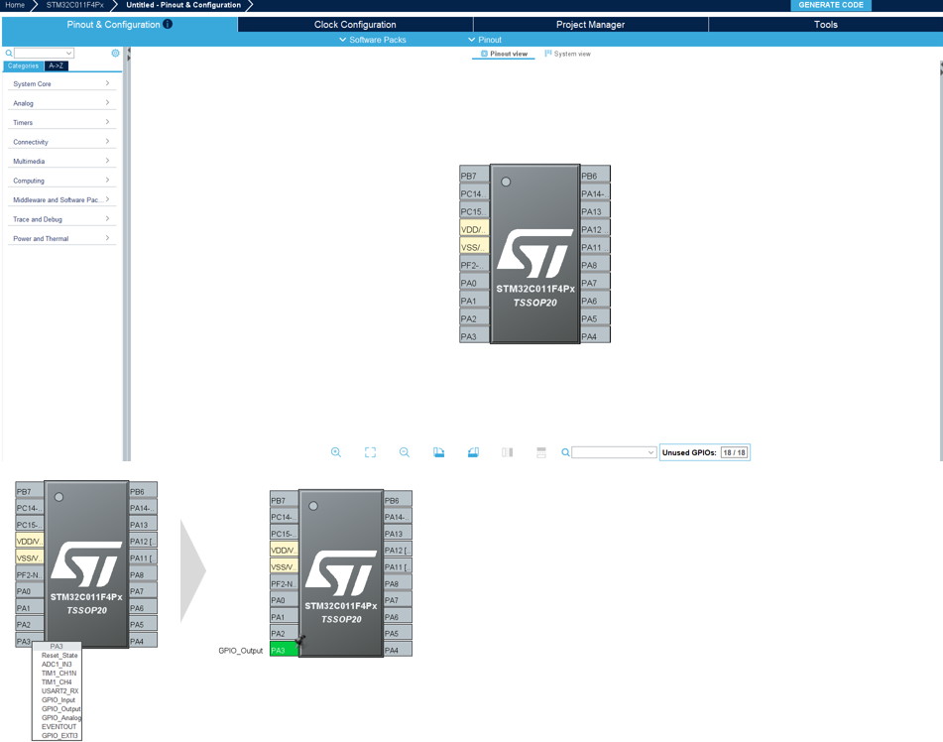The width and height of the screenshot is (943, 742).
Task: Choose GPIO_Output in the PA3 pin menu
Action: click(x=61, y=709)
